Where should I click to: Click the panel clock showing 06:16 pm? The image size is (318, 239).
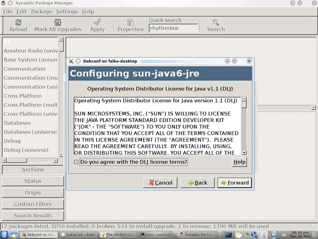click(300, 234)
